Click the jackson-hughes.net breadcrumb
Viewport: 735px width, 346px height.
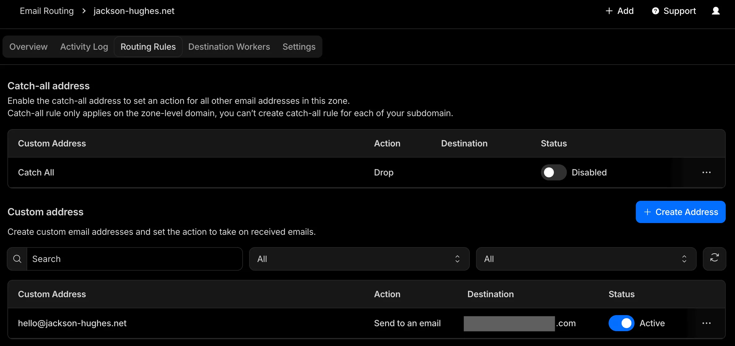click(134, 11)
